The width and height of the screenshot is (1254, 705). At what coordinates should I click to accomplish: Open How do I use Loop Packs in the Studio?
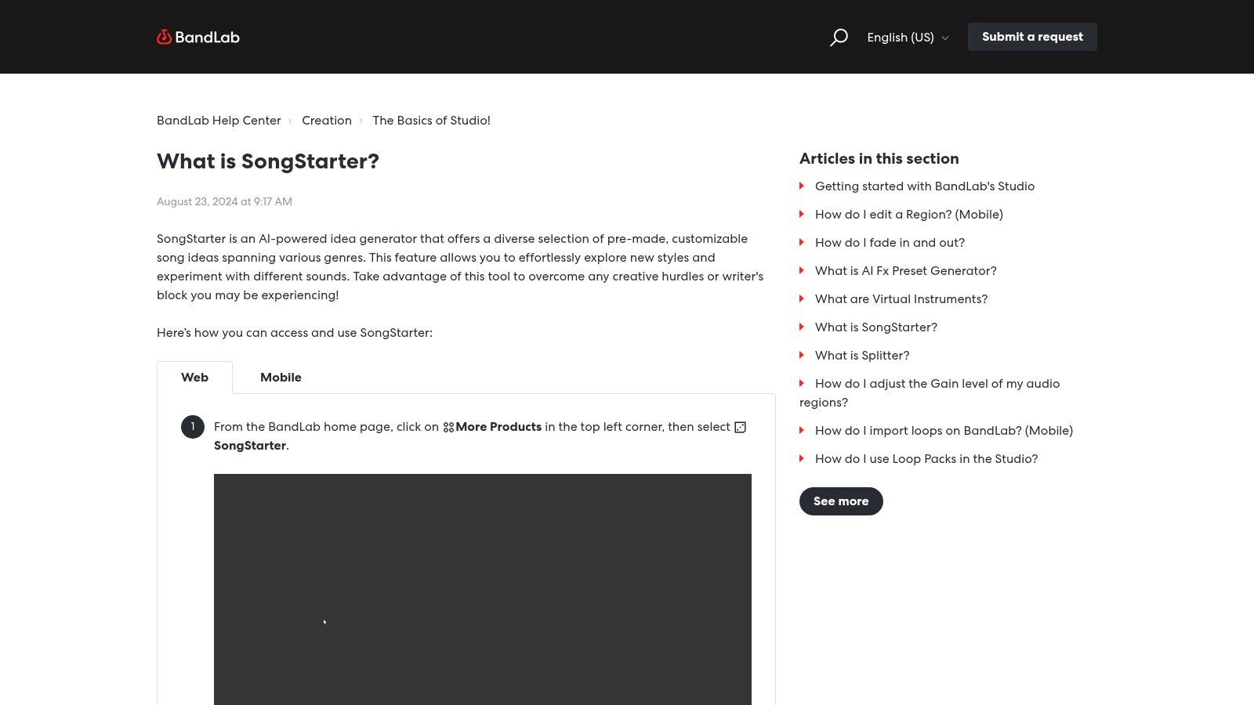tap(926, 458)
